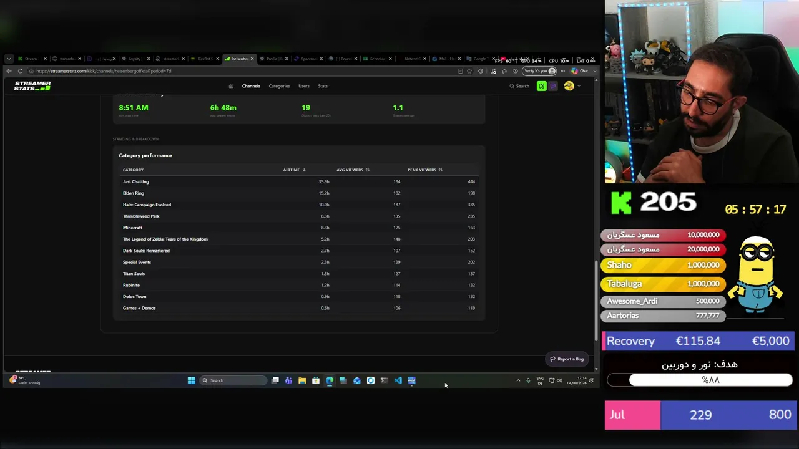
Task: Open the taskbar volume icon
Action: [559, 380]
